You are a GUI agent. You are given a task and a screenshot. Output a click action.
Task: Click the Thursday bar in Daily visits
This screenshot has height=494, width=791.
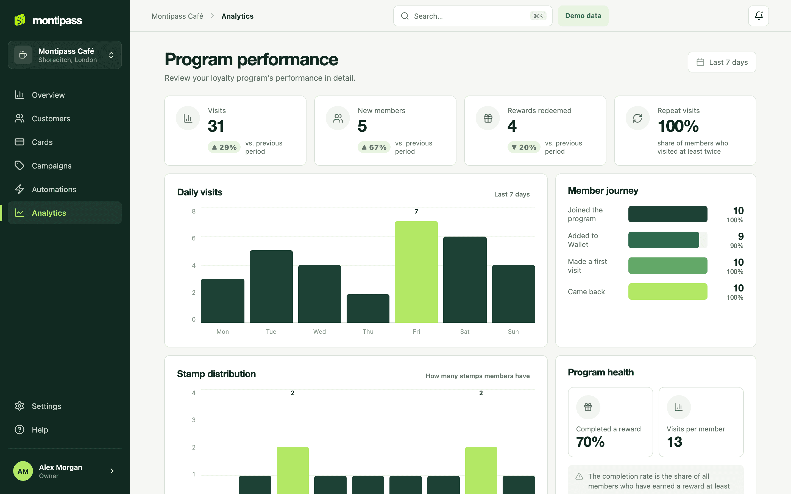point(368,308)
